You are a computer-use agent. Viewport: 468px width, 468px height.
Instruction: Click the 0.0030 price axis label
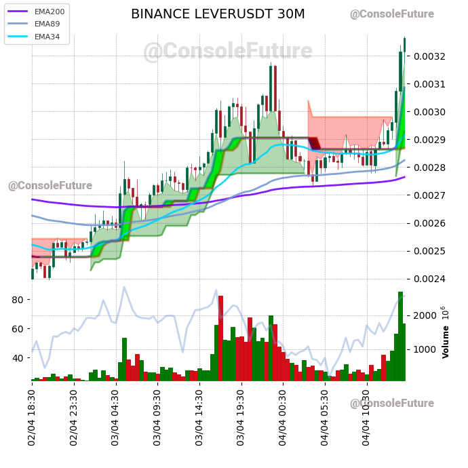coord(429,112)
